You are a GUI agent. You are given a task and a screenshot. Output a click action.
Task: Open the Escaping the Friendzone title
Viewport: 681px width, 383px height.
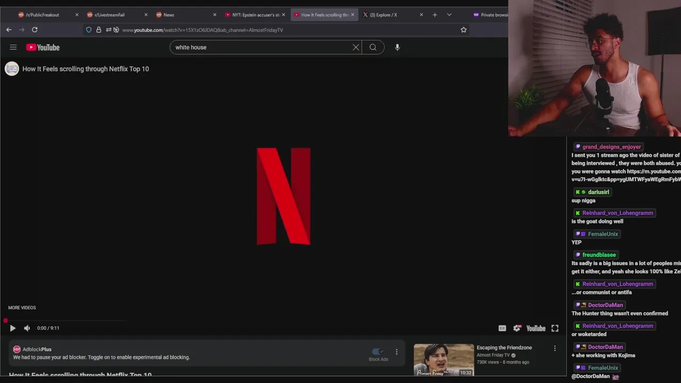(x=504, y=348)
